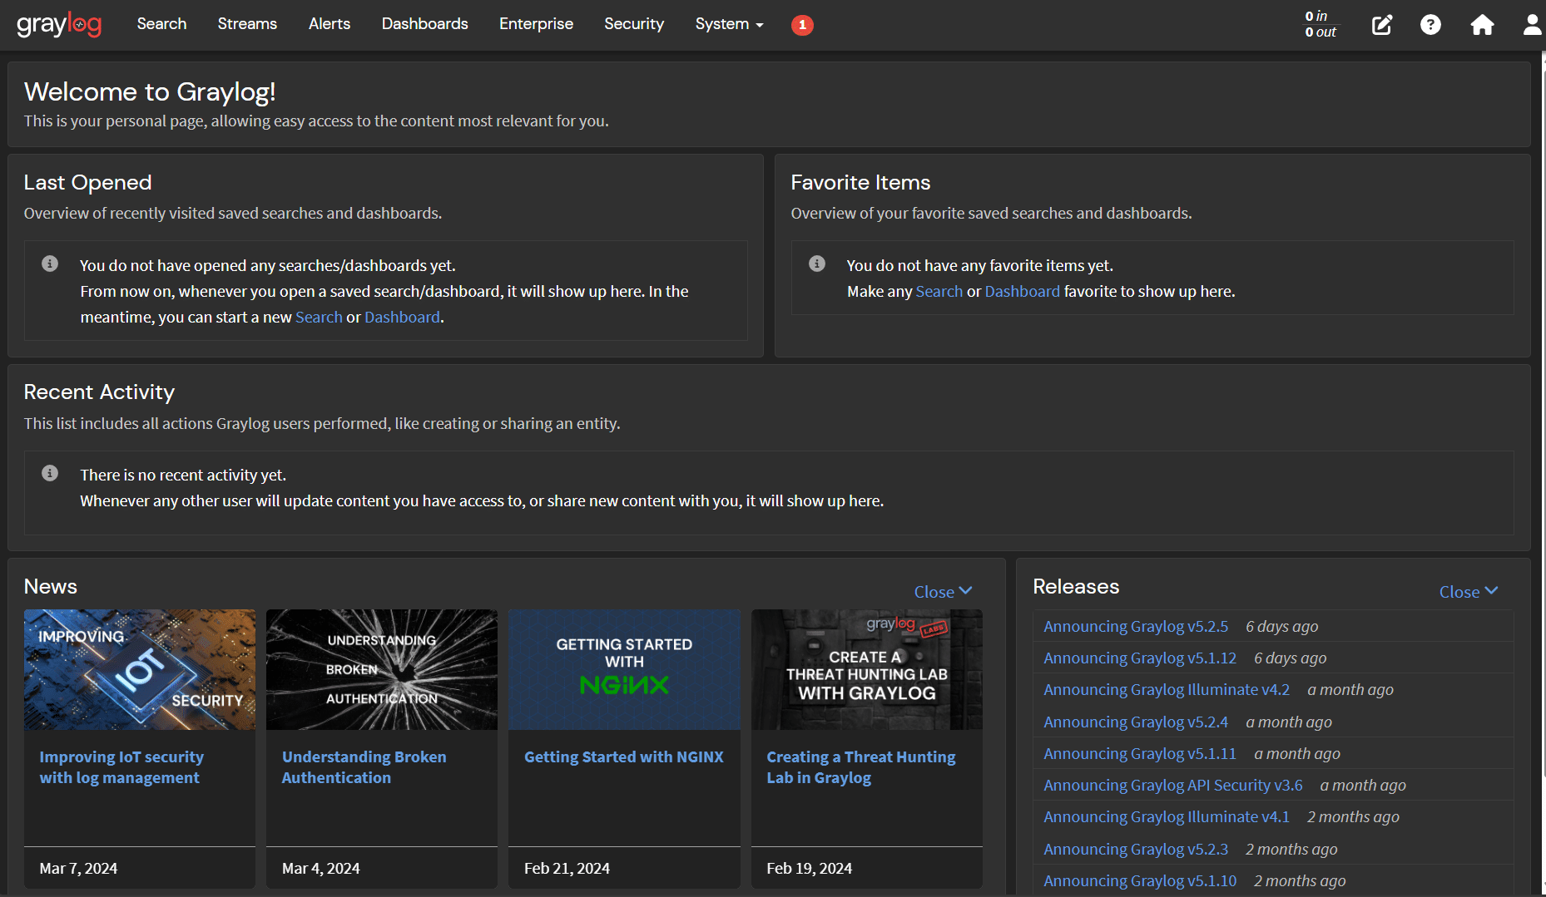Open Announcing Graylog v5.1.10 release
Screen dimensions: 1546x897
tap(1140, 880)
